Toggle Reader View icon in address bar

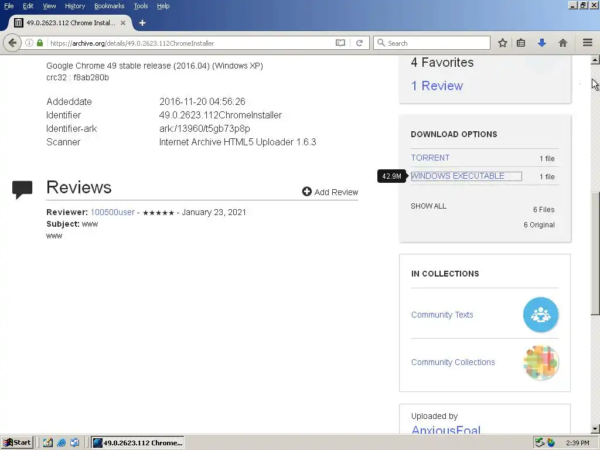coord(340,43)
